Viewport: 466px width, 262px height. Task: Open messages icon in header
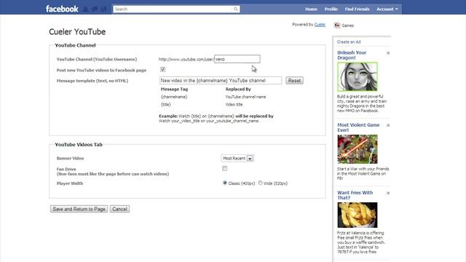click(95, 9)
